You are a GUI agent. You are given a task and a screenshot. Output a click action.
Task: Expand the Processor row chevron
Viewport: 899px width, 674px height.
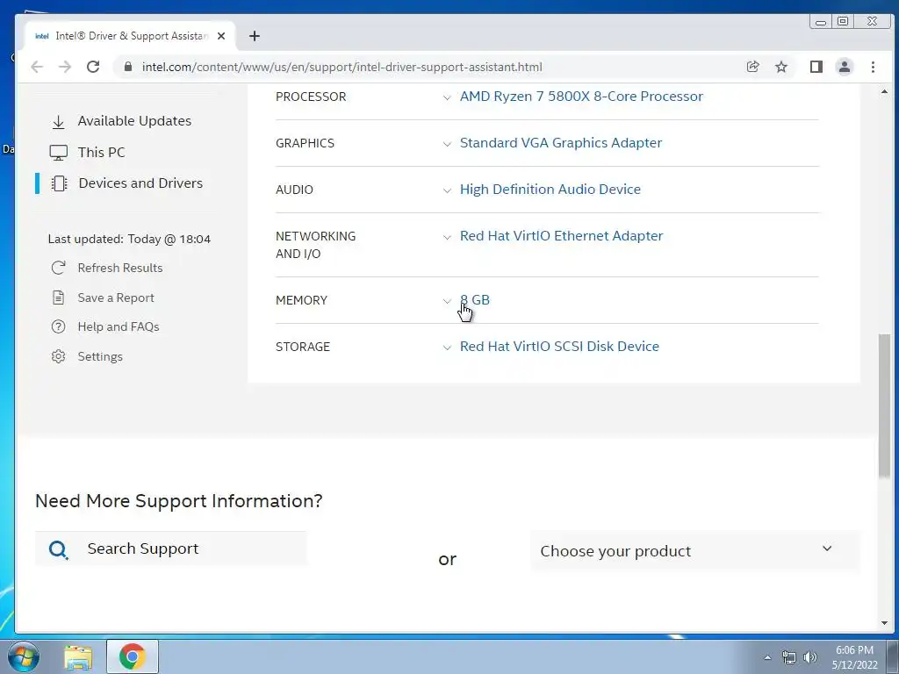tap(447, 97)
